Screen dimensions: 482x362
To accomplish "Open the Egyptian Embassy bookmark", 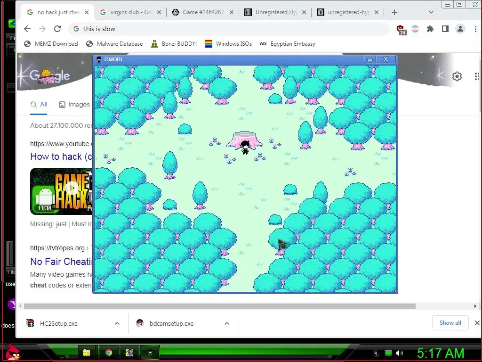I will pos(288,44).
